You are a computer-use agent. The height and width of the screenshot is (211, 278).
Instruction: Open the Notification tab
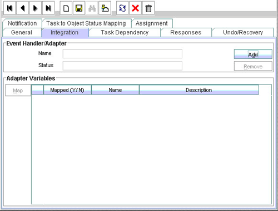[22, 23]
